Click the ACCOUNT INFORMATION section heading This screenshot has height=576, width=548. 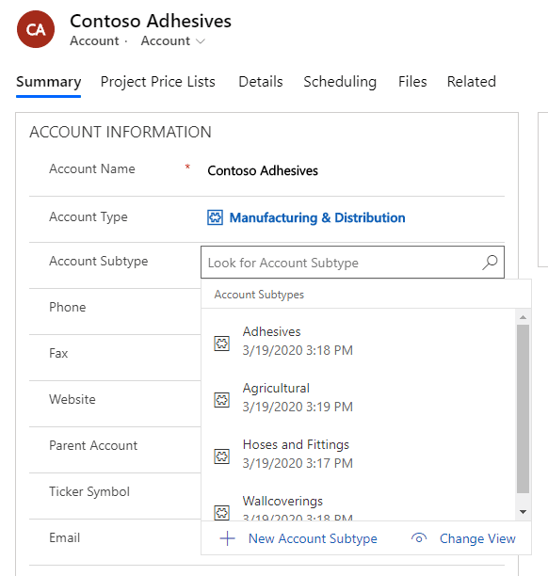point(121,132)
